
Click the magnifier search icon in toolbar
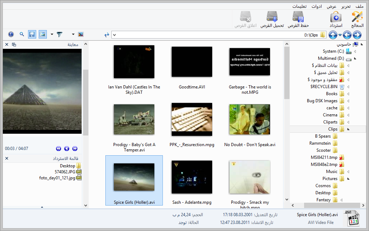click(22, 34)
